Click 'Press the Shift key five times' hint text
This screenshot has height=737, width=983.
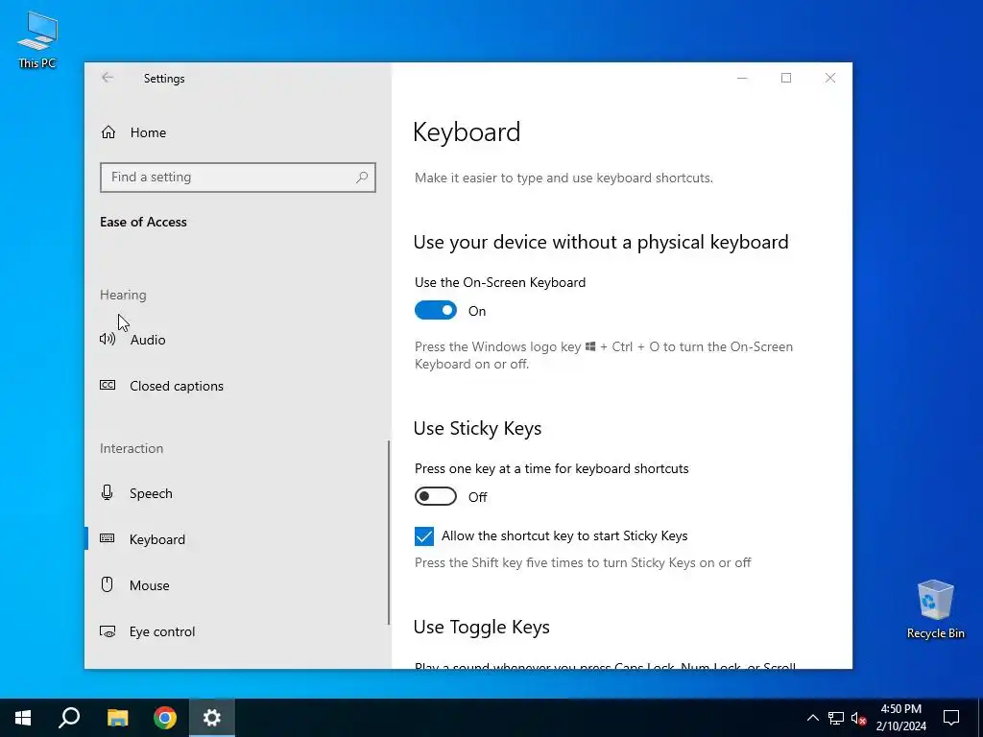[x=583, y=562]
